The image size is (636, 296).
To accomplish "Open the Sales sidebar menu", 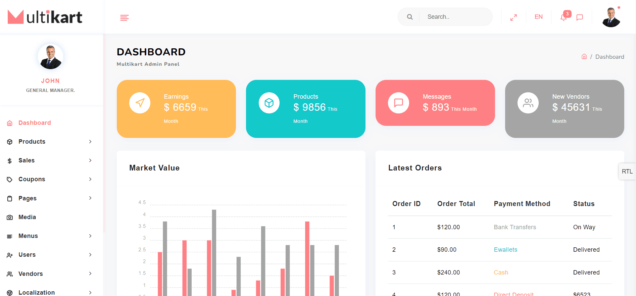I will click(27, 160).
